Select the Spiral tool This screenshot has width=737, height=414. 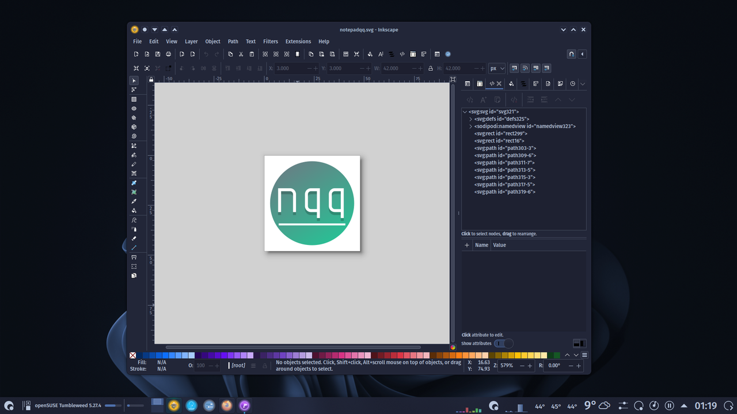(134, 136)
